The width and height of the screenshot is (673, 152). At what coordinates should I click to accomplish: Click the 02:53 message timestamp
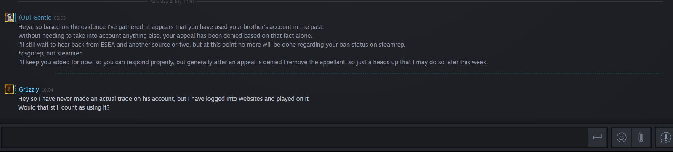(60, 18)
